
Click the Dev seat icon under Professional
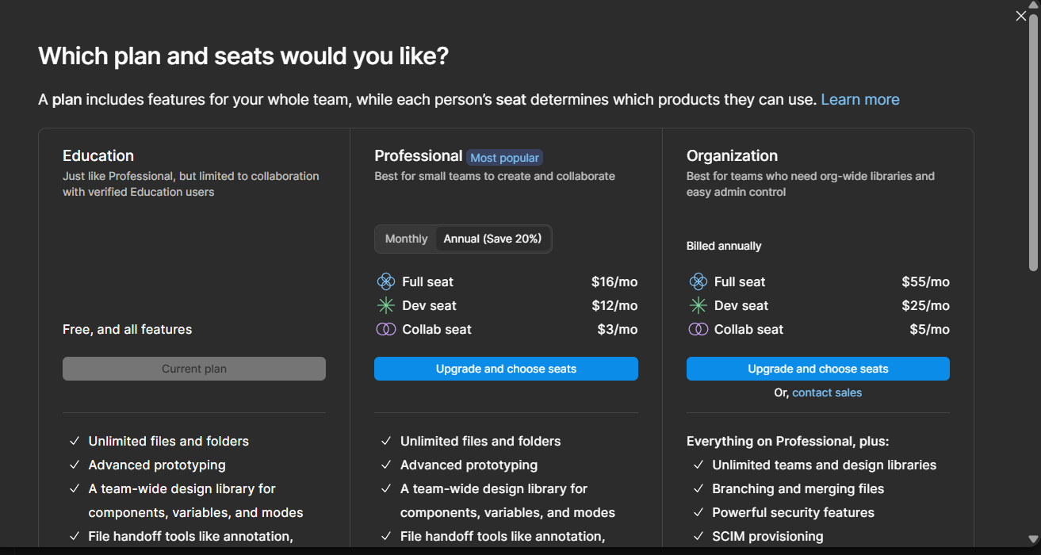tap(385, 305)
